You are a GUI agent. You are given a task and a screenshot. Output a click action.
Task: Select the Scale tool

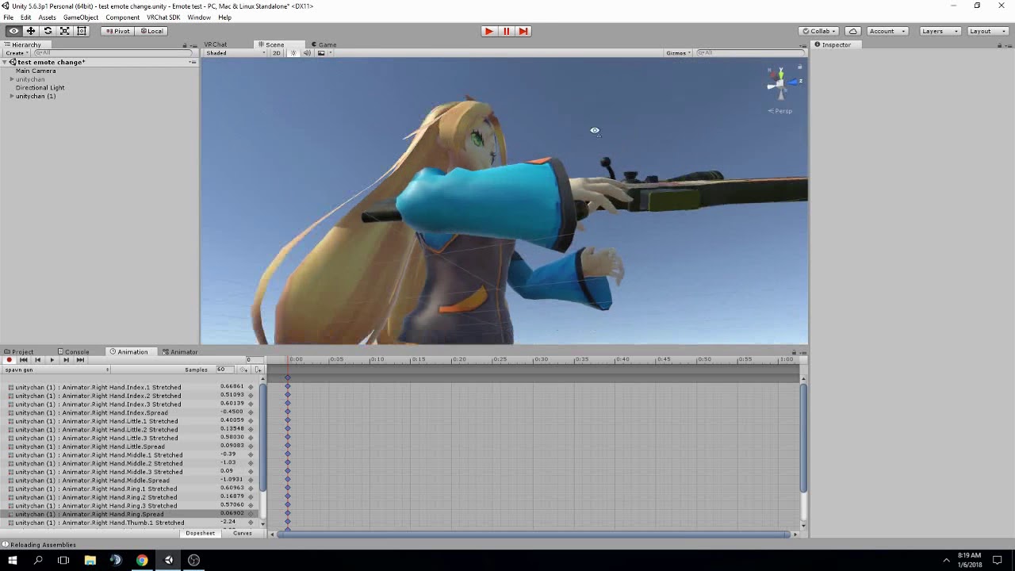64,31
